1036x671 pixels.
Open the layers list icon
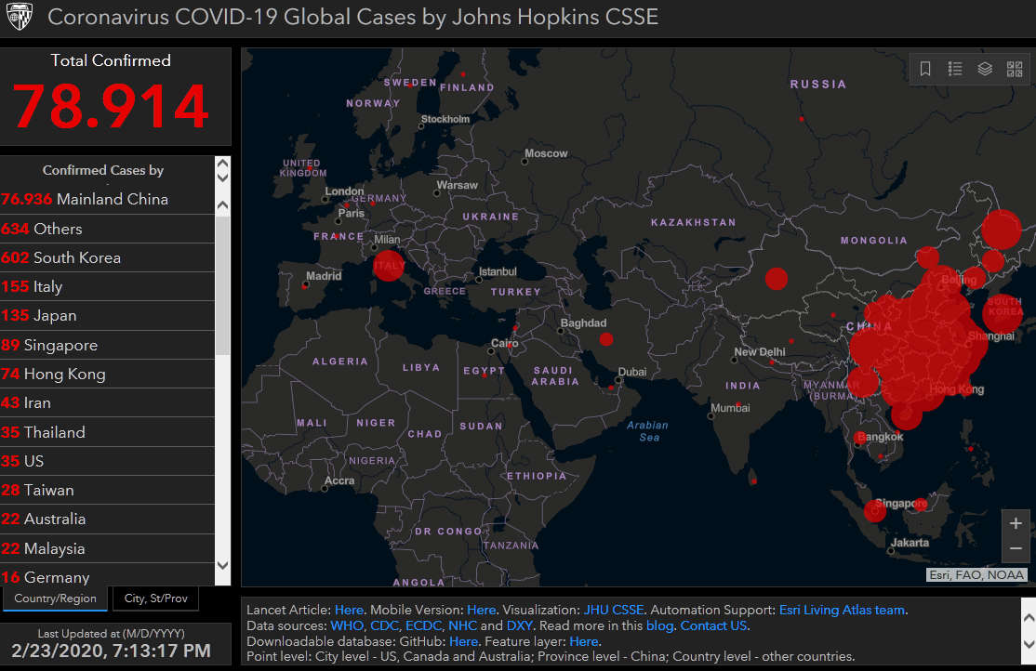click(x=985, y=69)
